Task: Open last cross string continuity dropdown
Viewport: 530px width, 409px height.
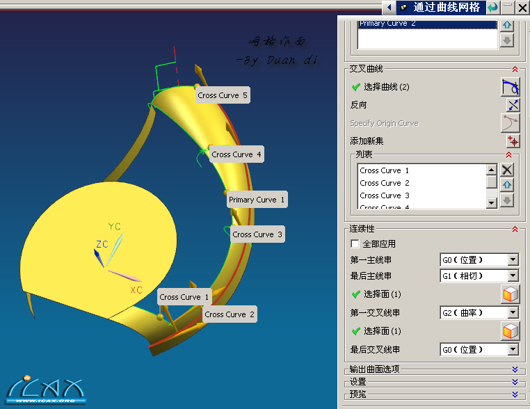Action: click(x=513, y=349)
